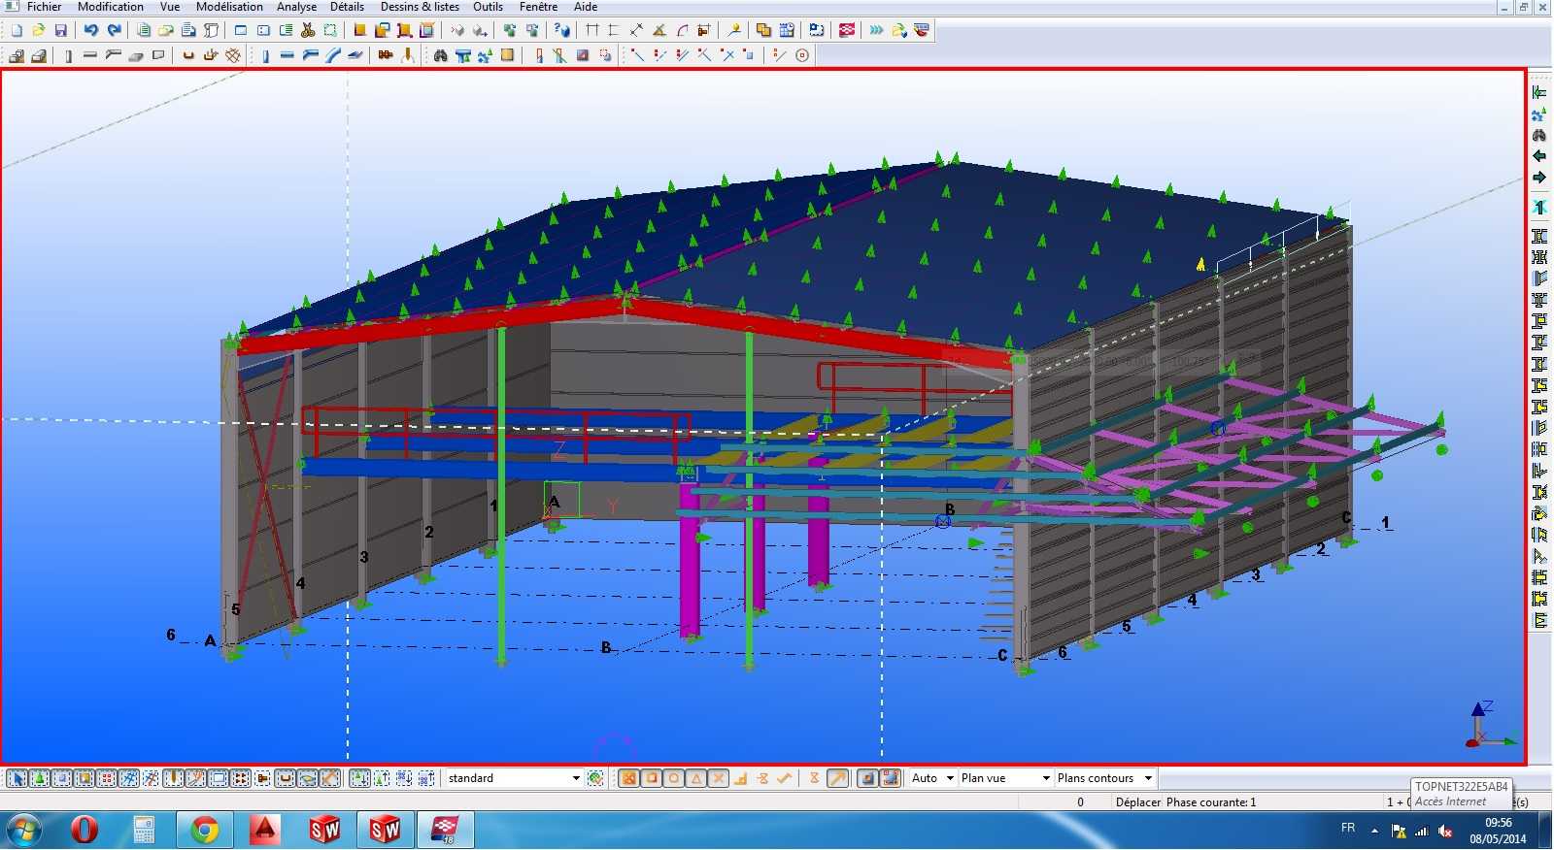This screenshot has width=1554, height=850.
Task: Toggle the select grid lines switch
Action: 152,778
